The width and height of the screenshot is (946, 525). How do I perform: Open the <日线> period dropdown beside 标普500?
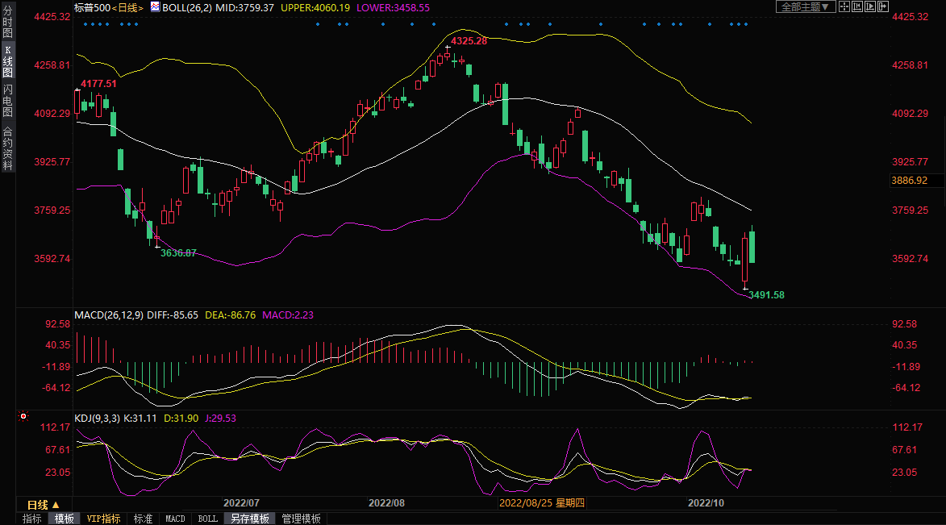coord(127,7)
